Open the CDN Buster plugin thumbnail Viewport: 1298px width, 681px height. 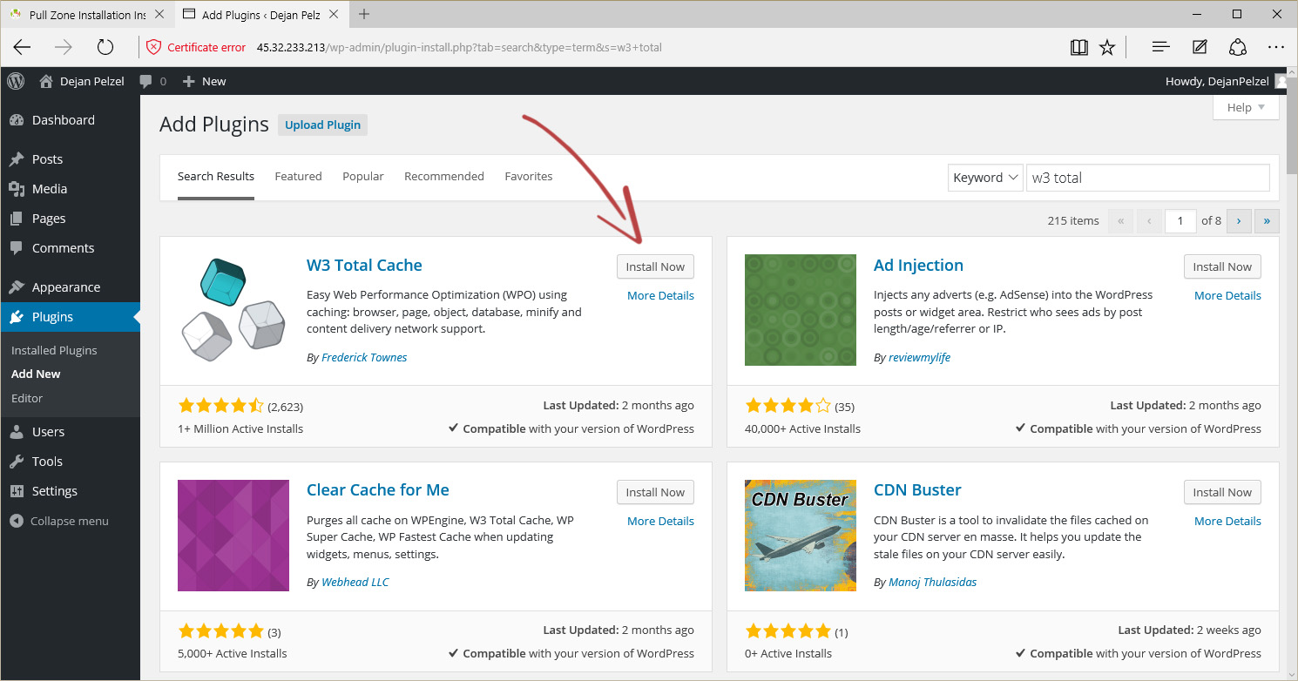tap(801, 536)
